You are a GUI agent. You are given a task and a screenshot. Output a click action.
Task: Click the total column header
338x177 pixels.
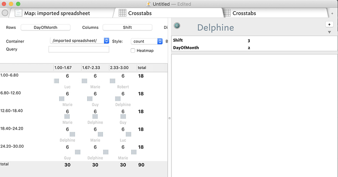[x=142, y=67]
